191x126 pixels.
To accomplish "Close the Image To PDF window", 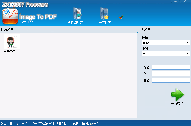I will pos(185,1).
